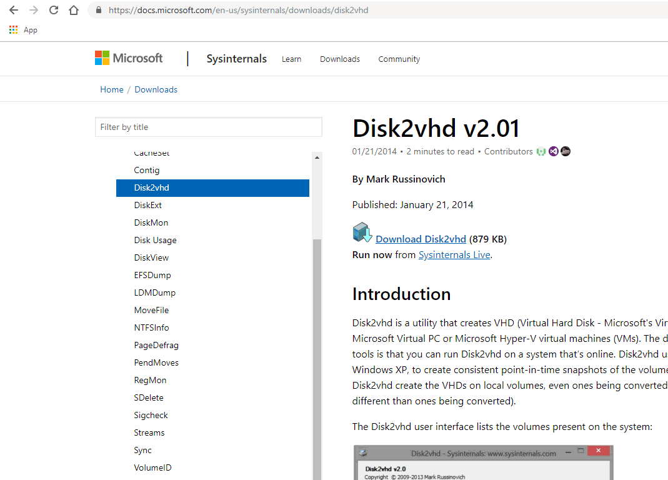668x480 pixels.
Task: Click the sidebar scrollbar thumb
Action: coord(317,359)
